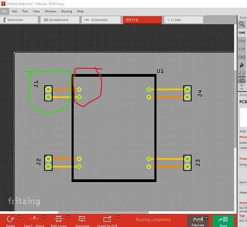Expand the Both Layers dropdown arrow
This screenshot has width=247, height=227.
pyautogui.click(x=69, y=217)
